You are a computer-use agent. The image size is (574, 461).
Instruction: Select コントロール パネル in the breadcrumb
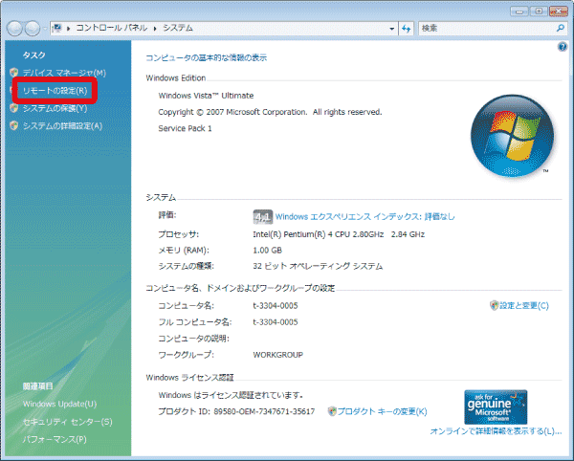pos(111,28)
